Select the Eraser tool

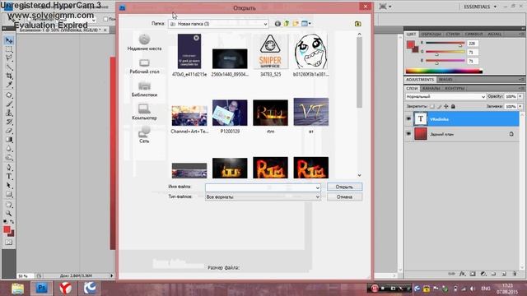tap(9, 131)
